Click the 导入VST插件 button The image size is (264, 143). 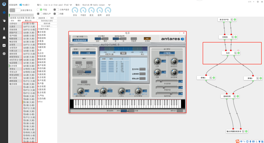click(x=47, y=26)
